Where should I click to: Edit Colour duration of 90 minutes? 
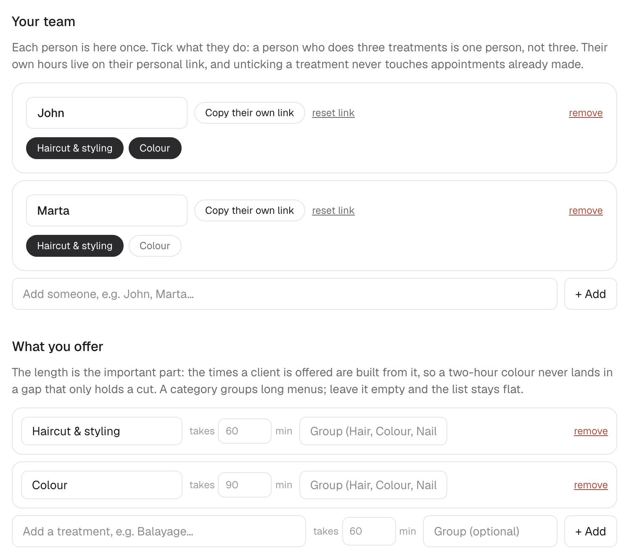tap(245, 485)
